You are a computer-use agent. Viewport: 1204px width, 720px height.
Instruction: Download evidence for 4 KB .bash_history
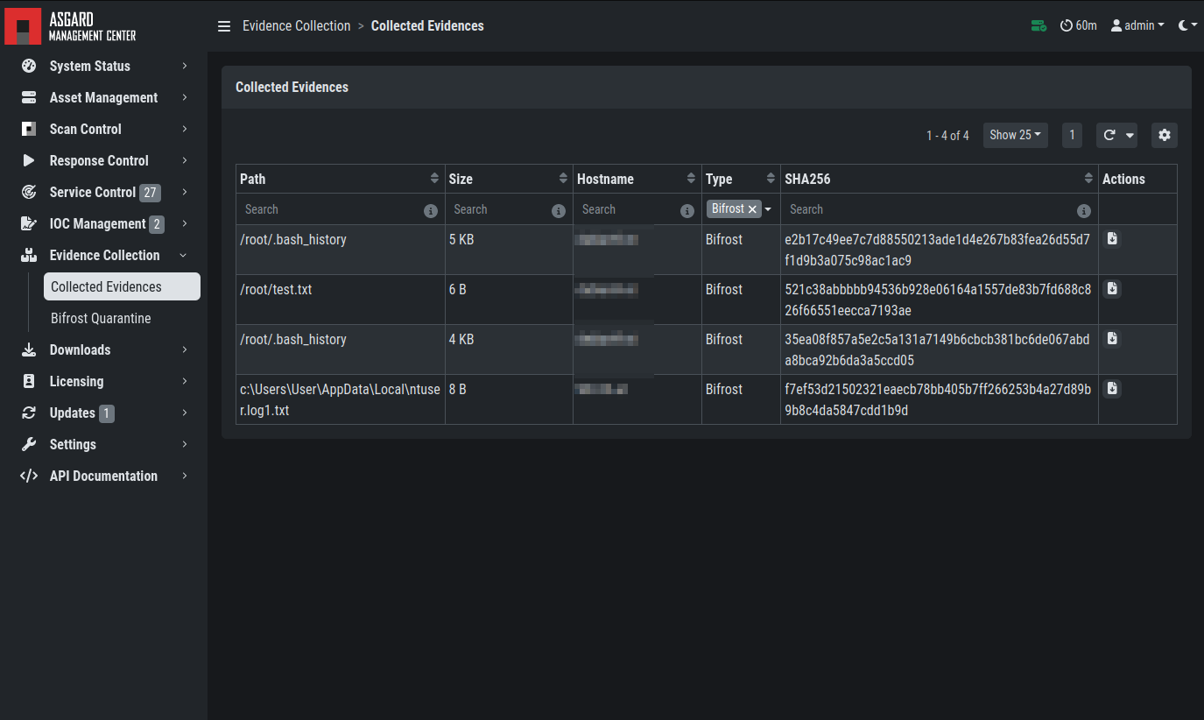[1112, 338]
